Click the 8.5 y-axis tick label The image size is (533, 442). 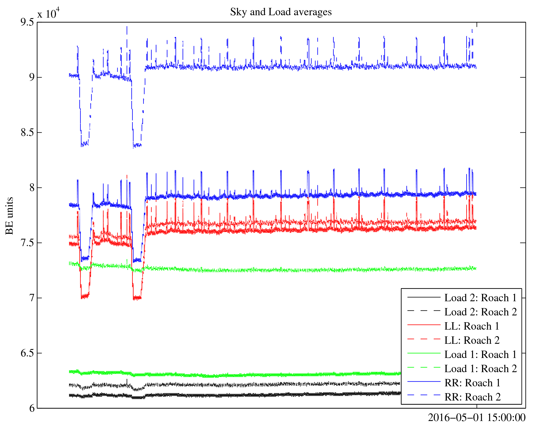pyautogui.click(x=27, y=133)
